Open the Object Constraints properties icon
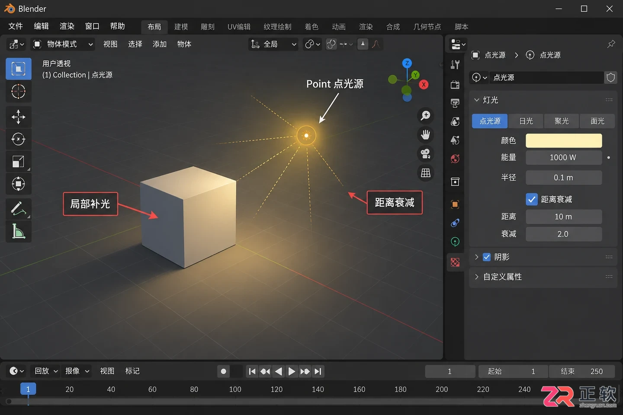Image resolution: width=623 pixels, height=415 pixels. click(455, 223)
